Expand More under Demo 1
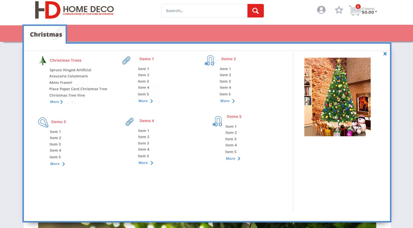The width and height of the screenshot is (413, 228). (x=146, y=101)
